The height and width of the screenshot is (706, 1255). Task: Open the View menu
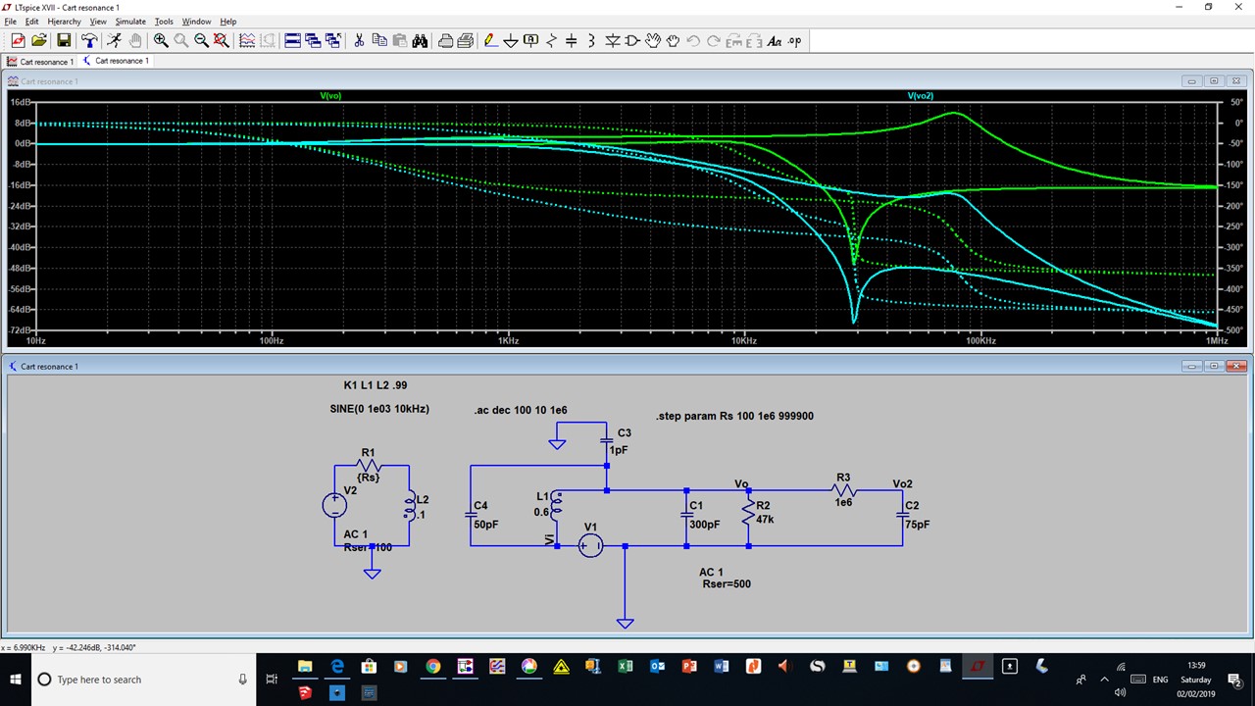(98, 21)
